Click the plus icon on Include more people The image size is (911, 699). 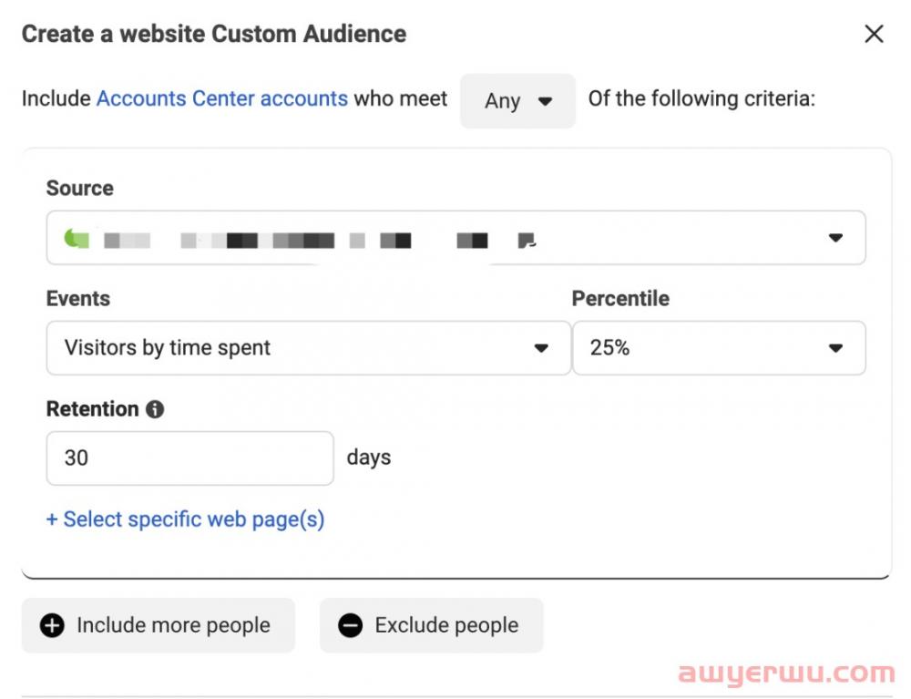[53, 625]
